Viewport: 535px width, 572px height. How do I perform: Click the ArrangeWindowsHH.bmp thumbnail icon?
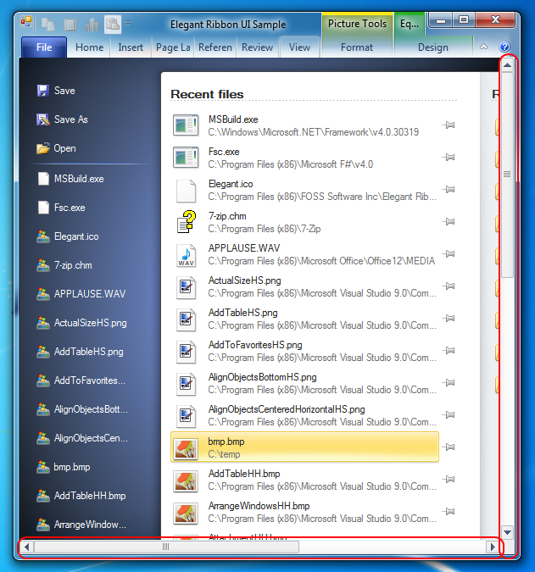point(186,513)
